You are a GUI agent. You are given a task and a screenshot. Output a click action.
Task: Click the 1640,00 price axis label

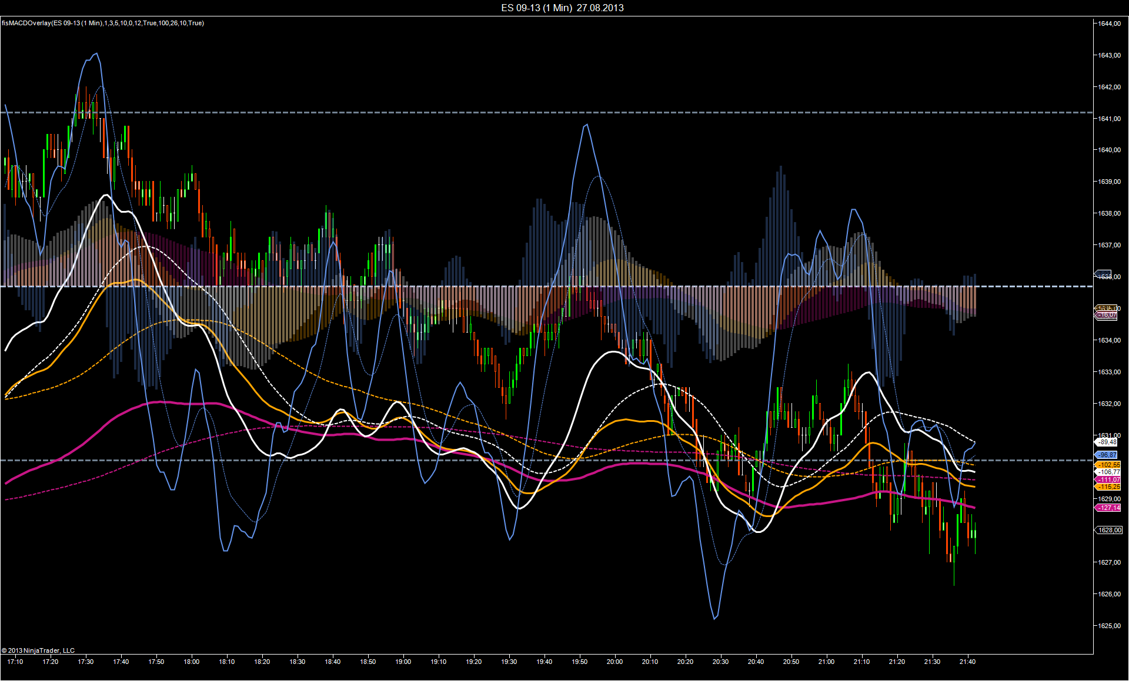[x=1109, y=150]
